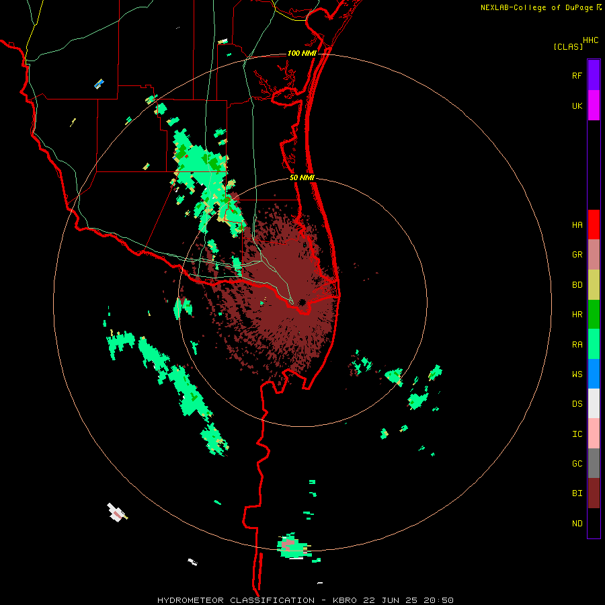Click the WS blue legend swatch
The height and width of the screenshot is (605, 605).
click(x=594, y=374)
